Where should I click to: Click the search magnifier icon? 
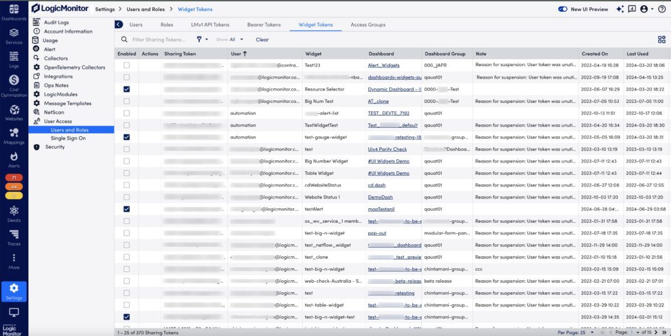point(124,39)
